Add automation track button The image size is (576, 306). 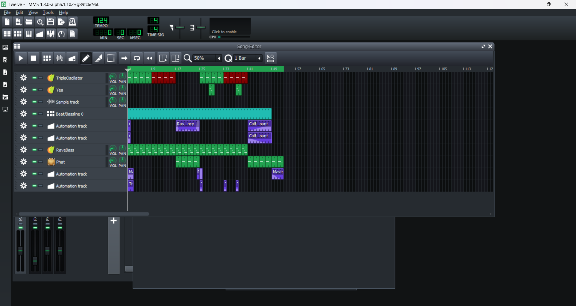coord(72,58)
